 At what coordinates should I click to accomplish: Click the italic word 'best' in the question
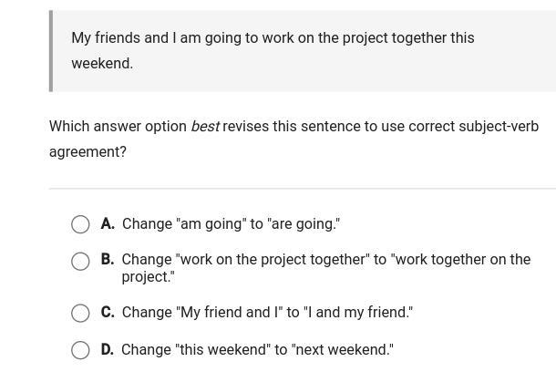[x=205, y=127]
